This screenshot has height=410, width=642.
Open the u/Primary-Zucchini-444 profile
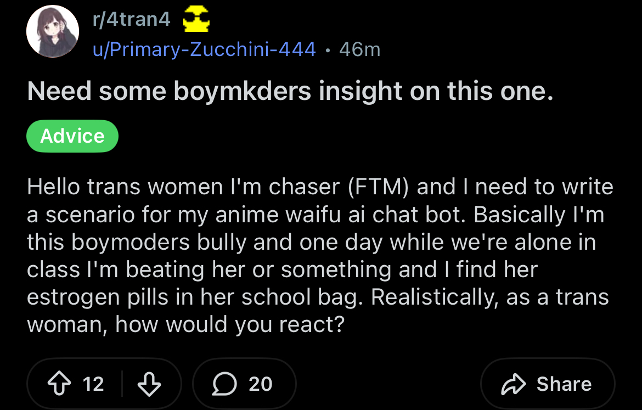pos(204,49)
